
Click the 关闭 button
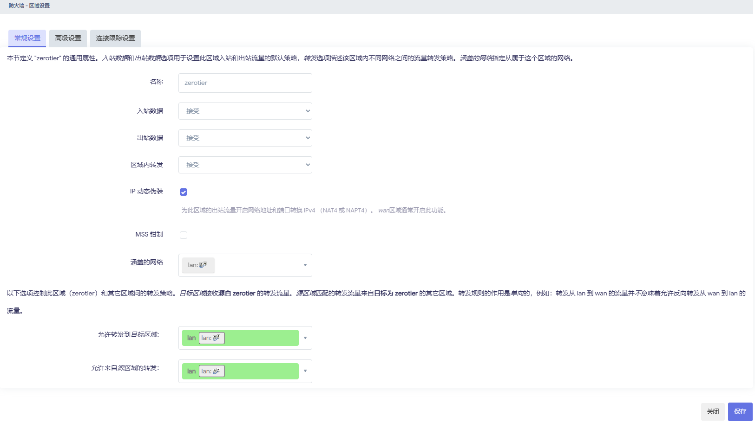713,411
